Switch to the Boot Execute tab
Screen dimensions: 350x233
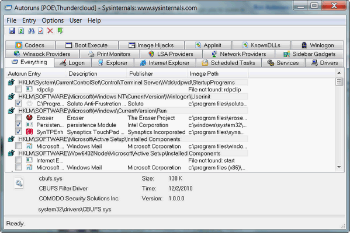86,45
